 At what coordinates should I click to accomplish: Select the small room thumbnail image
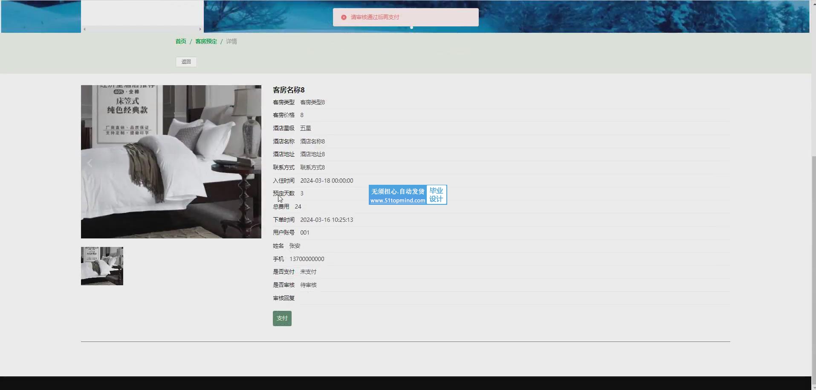[102, 266]
